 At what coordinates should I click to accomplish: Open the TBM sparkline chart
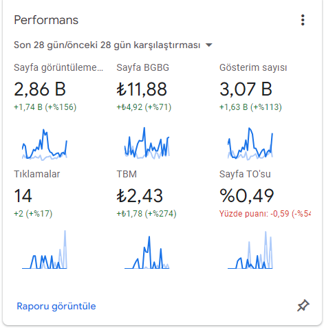pos(147,252)
